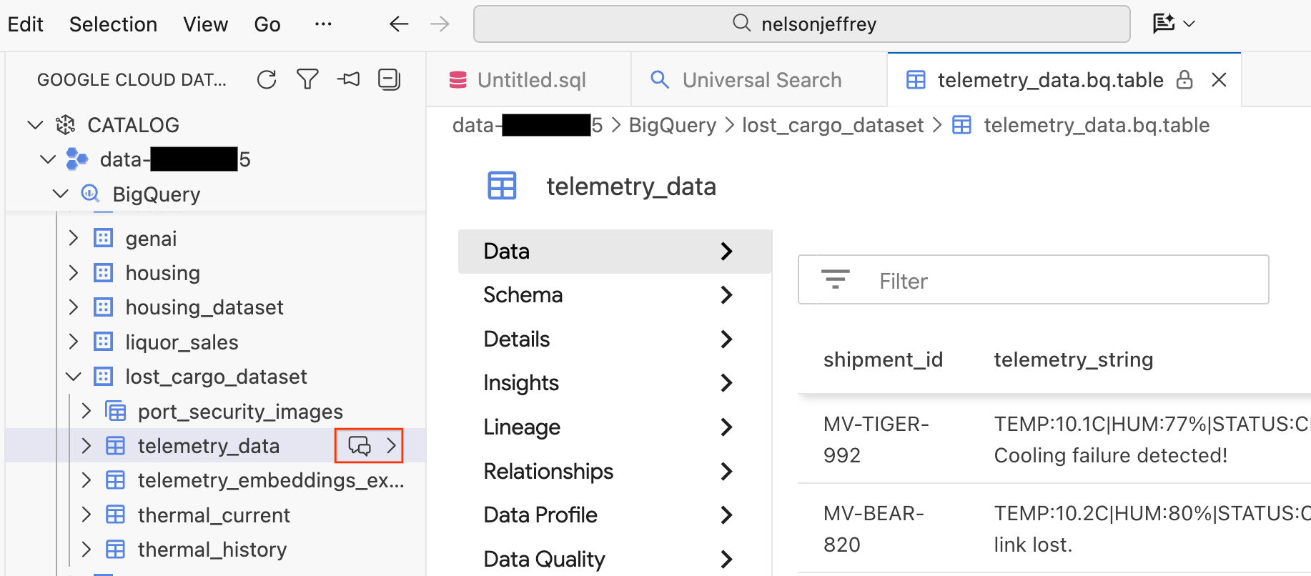Viewport: 1311px width, 576px height.
Task: Expand the thermal_current table
Action: (x=86, y=515)
